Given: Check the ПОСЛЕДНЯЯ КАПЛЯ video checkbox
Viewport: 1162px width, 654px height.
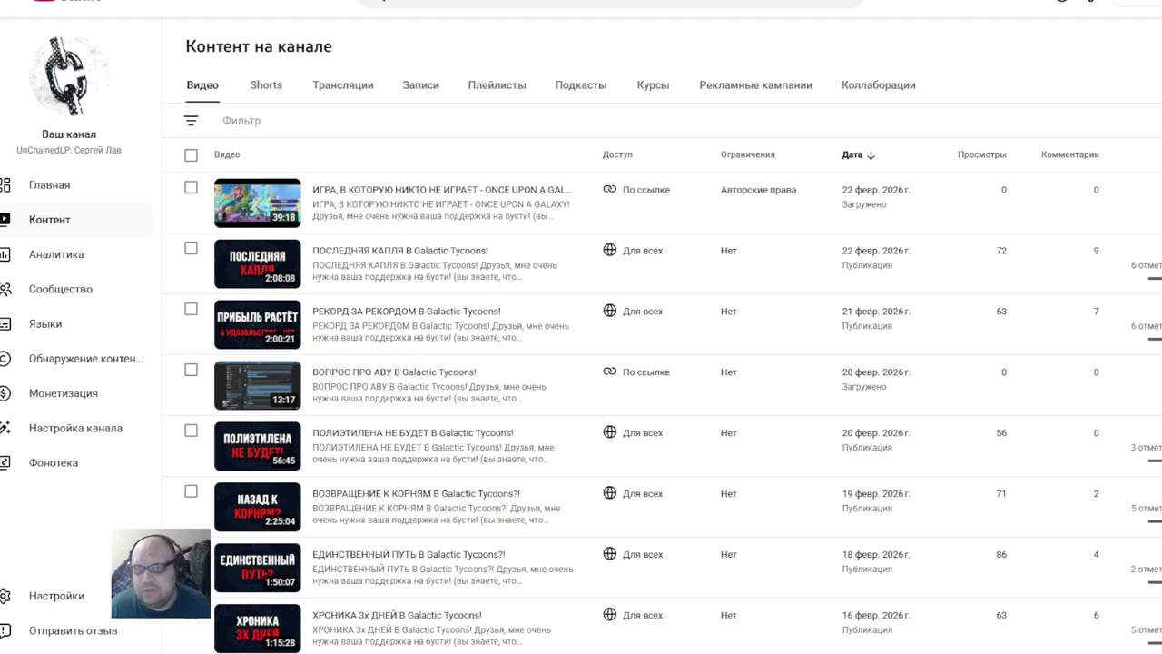Looking at the screenshot, I should (191, 248).
